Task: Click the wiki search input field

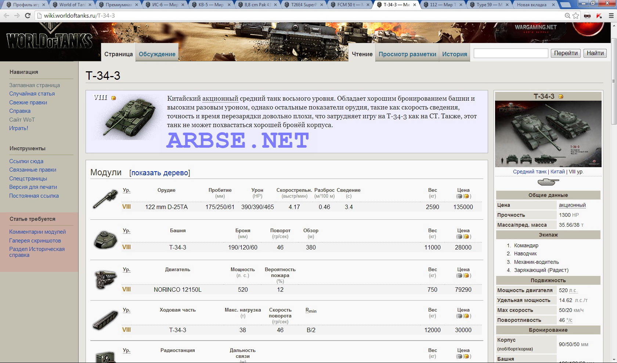Action: pos(511,53)
